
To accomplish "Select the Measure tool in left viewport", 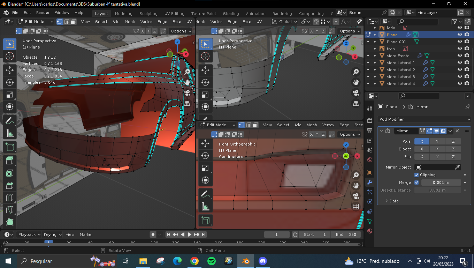I will [10, 133].
